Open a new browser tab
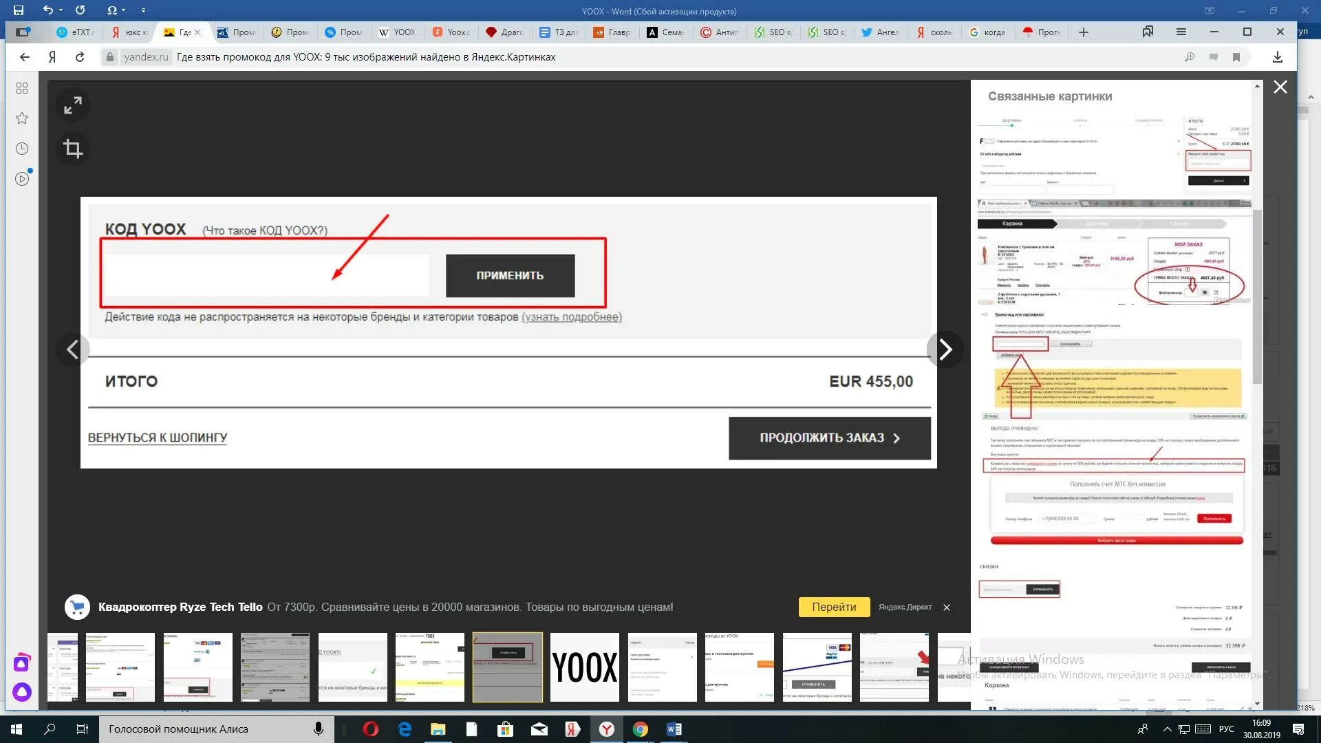The width and height of the screenshot is (1321, 743). coord(1083,32)
